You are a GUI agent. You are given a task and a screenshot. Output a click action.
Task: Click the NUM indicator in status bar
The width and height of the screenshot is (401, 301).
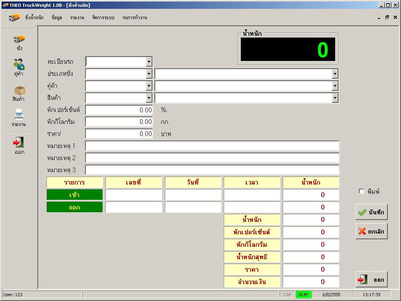(x=303, y=294)
